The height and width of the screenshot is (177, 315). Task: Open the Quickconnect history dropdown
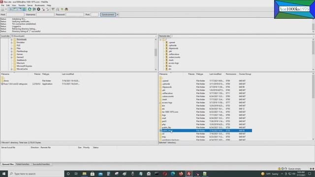click(x=118, y=14)
